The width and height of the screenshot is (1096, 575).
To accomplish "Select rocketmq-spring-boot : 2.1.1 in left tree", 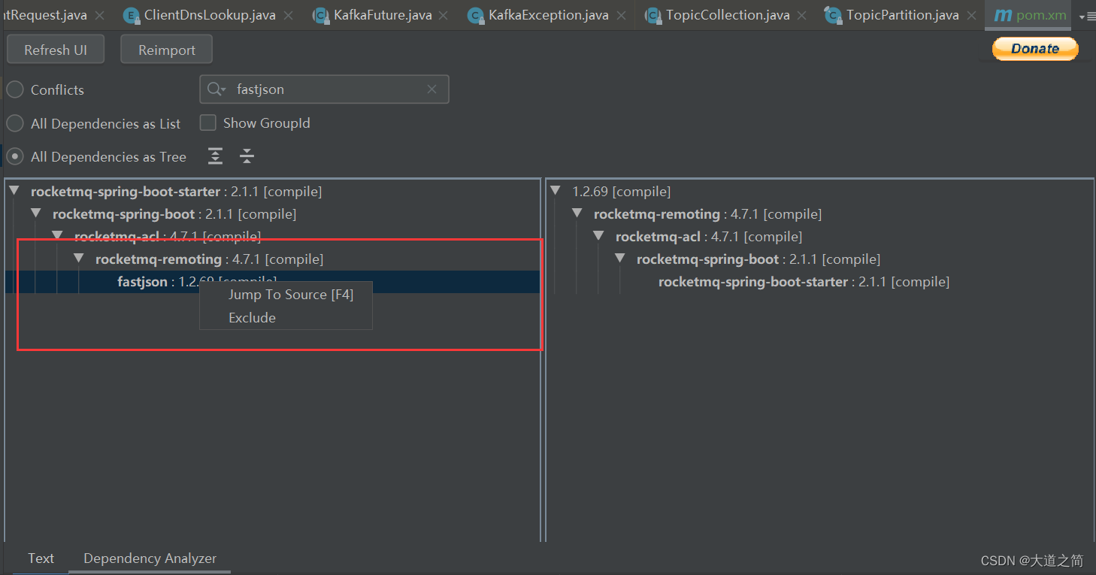I will click(x=174, y=214).
